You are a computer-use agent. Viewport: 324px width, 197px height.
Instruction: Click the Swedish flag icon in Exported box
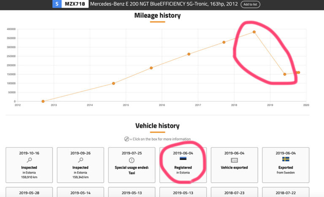[x=286, y=159]
